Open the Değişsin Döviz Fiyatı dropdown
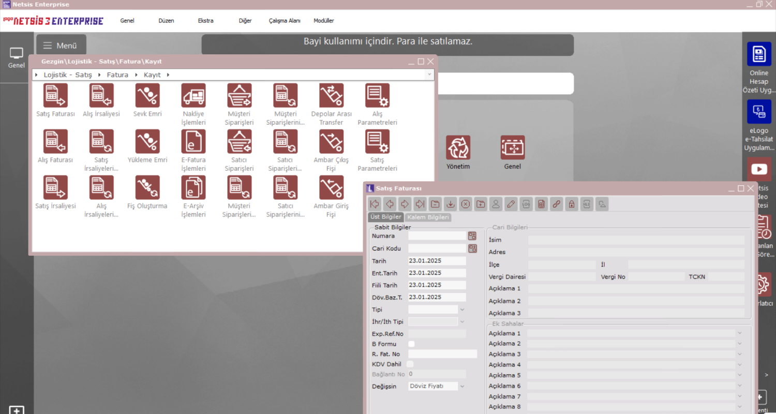The width and height of the screenshot is (776, 414). (462, 386)
